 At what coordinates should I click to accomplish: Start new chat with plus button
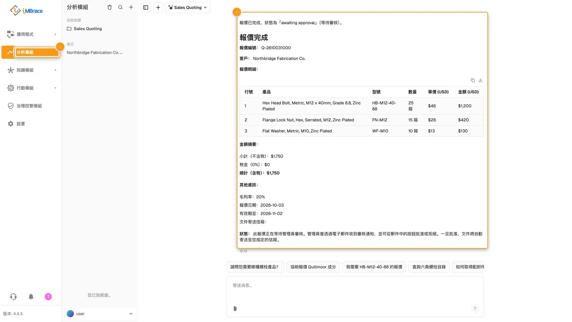point(158,8)
